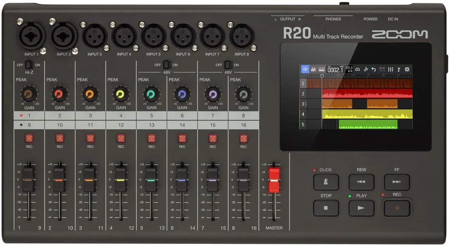
Task: Open the settings gear icon
Action: tap(407, 69)
